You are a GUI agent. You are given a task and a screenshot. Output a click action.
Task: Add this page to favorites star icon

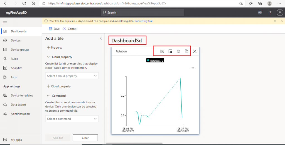[x=241, y=3]
